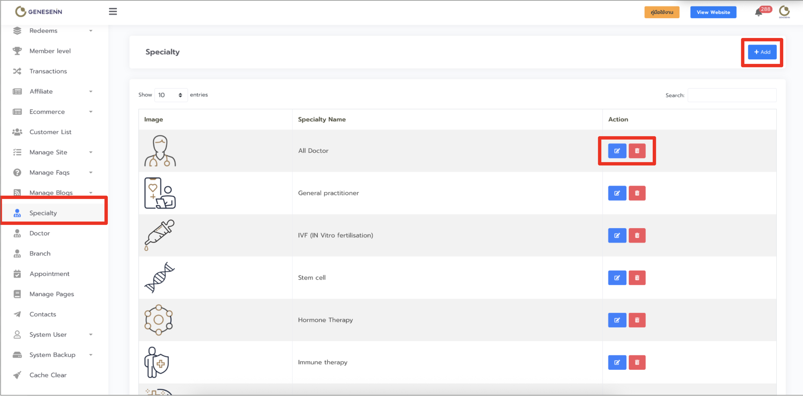Viewport: 803px width, 396px height.
Task: Edit the All Doctor specialty
Action: [617, 151]
